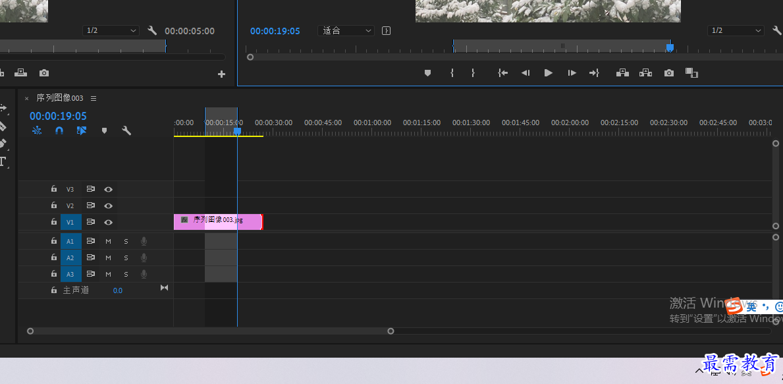Click Program monitor timecode 00:00:19:05

[275, 31]
